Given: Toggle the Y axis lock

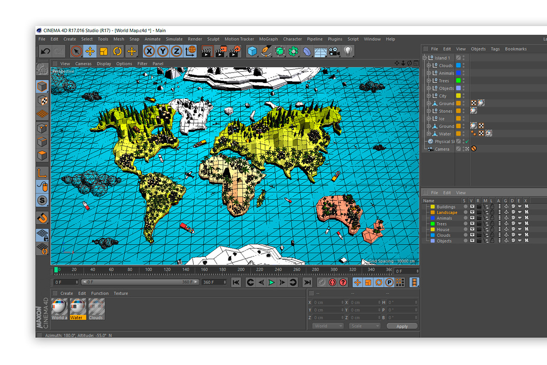Looking at the screenshot, I should point(163,51).
